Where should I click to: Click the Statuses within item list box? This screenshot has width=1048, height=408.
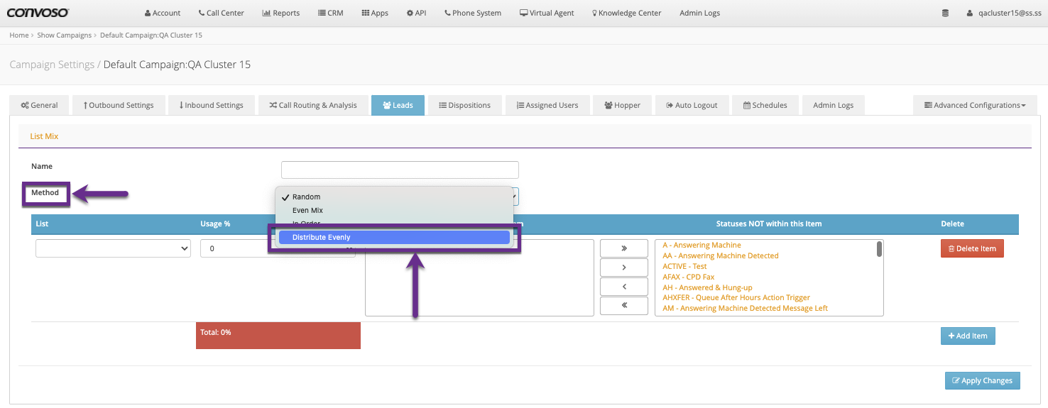pos(479,277)
